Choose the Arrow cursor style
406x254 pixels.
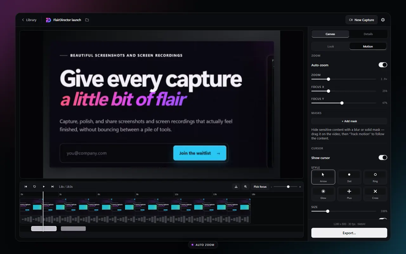pos(323,177)
